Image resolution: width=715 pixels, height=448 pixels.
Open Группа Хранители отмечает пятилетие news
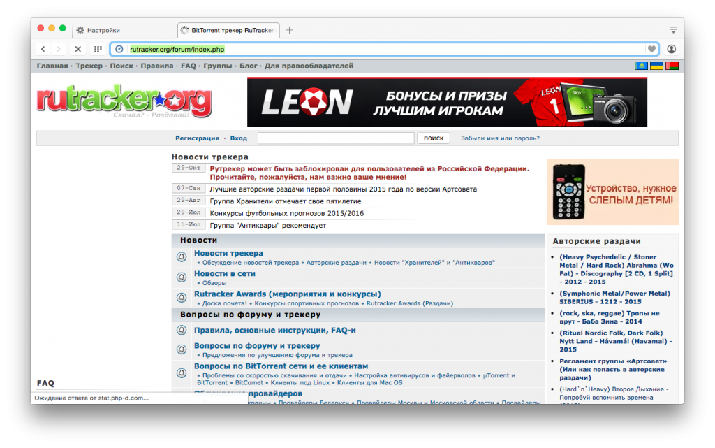click(x=286, y=201)
